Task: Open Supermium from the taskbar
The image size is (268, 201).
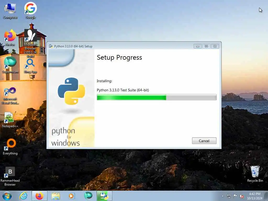Action: pyautogui.click(x=88, y=196)
